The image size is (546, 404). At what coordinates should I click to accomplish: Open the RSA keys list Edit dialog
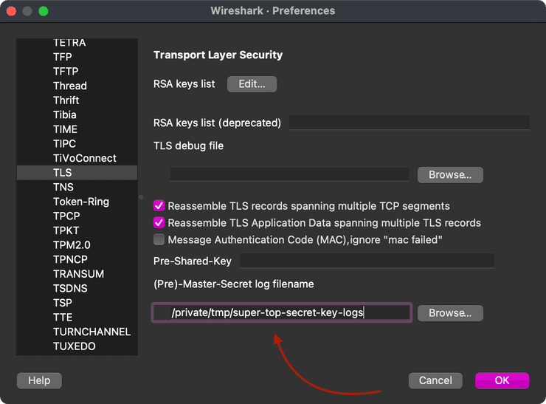pos(252,84)
